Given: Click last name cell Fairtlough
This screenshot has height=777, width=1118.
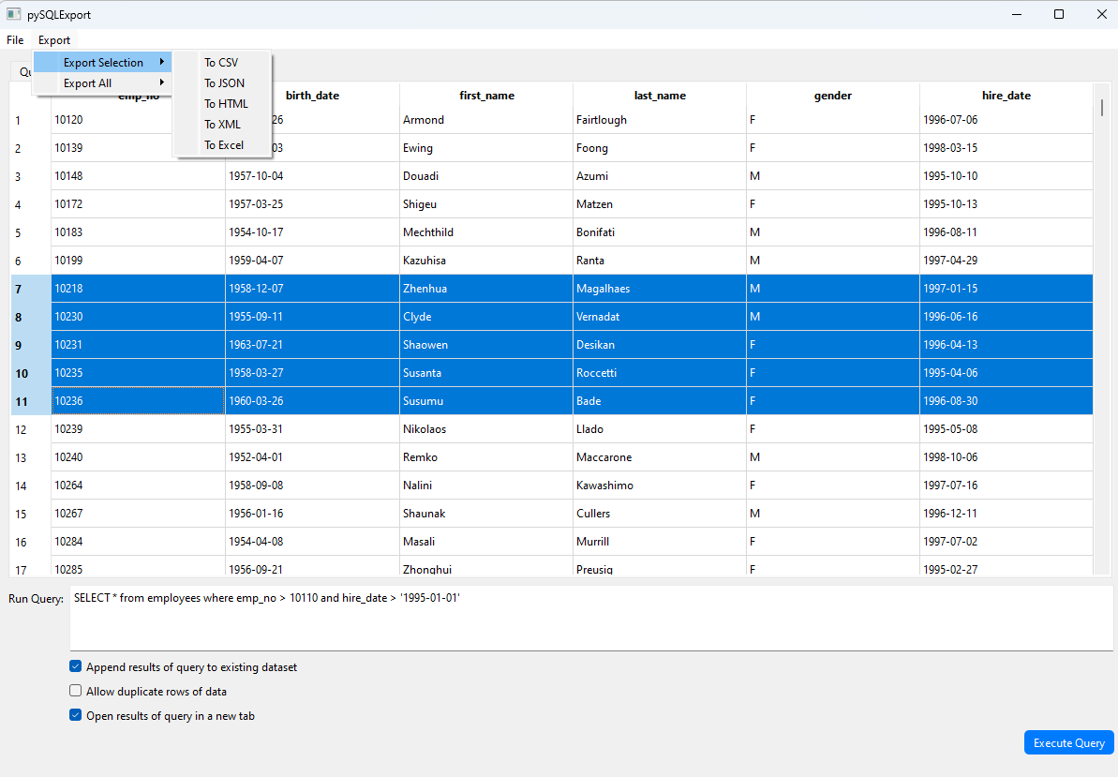Looking at the screenshot, I should click(x=660, y=120).
